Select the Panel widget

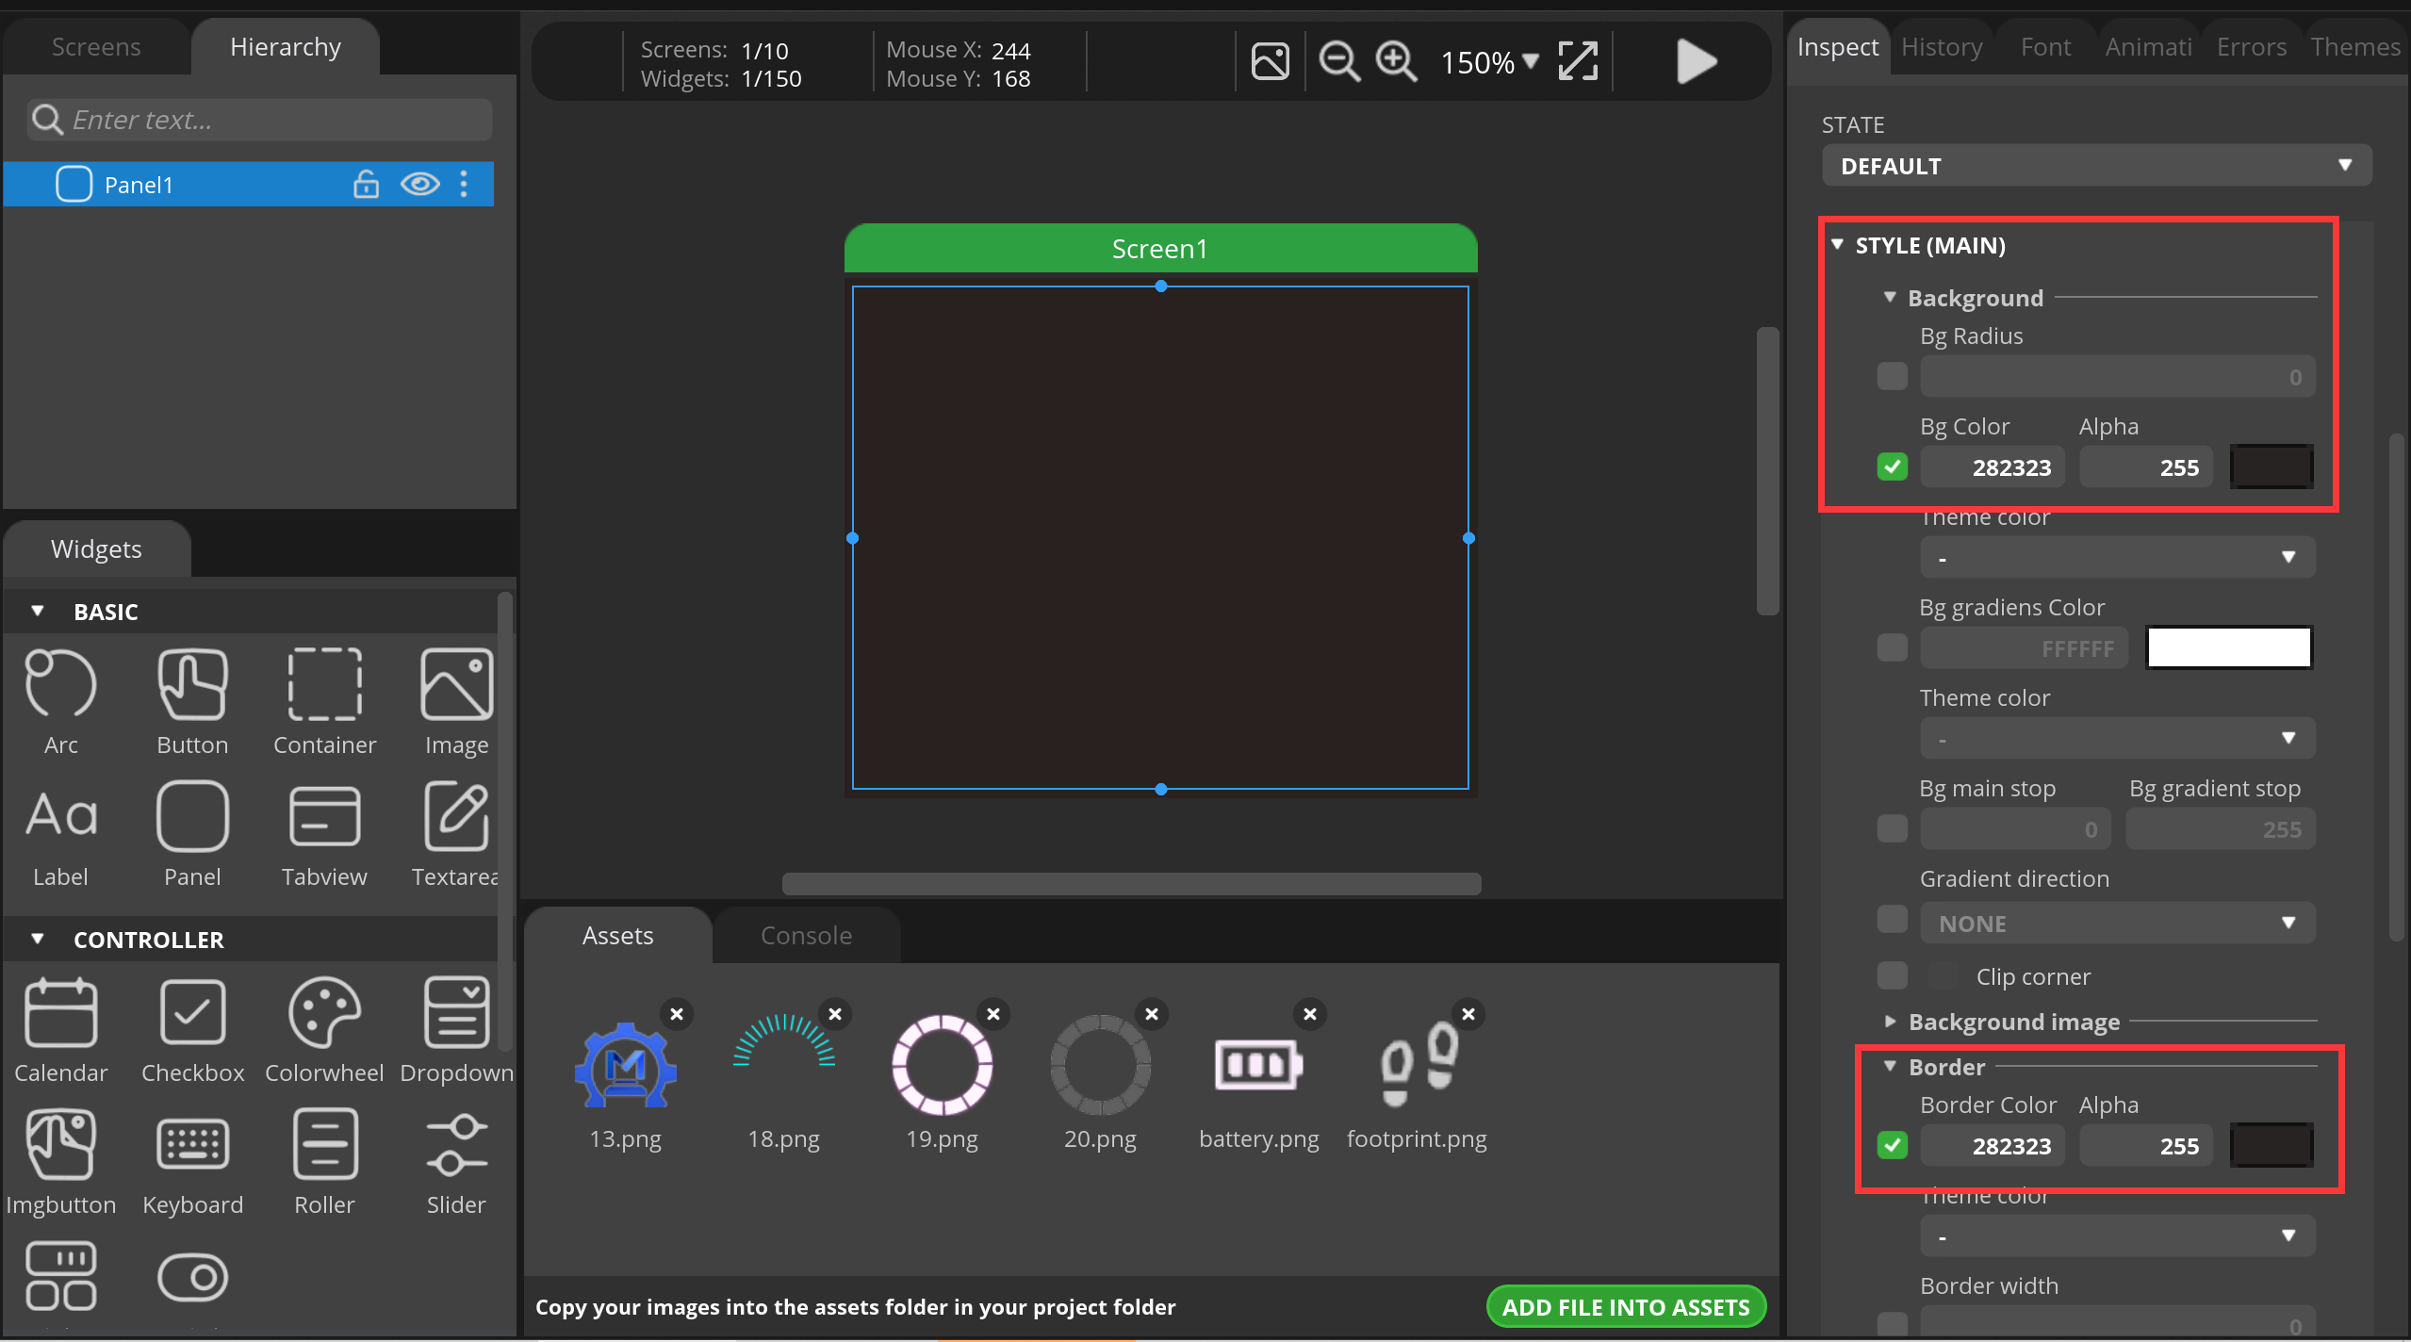[x=192, y=833]
